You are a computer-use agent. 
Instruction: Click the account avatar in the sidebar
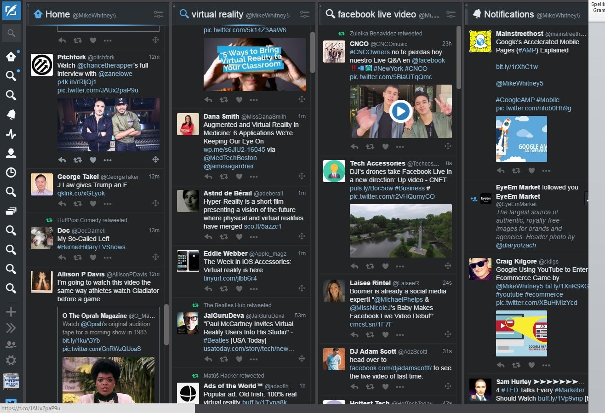pyautogui.click(x=11, y=381)
